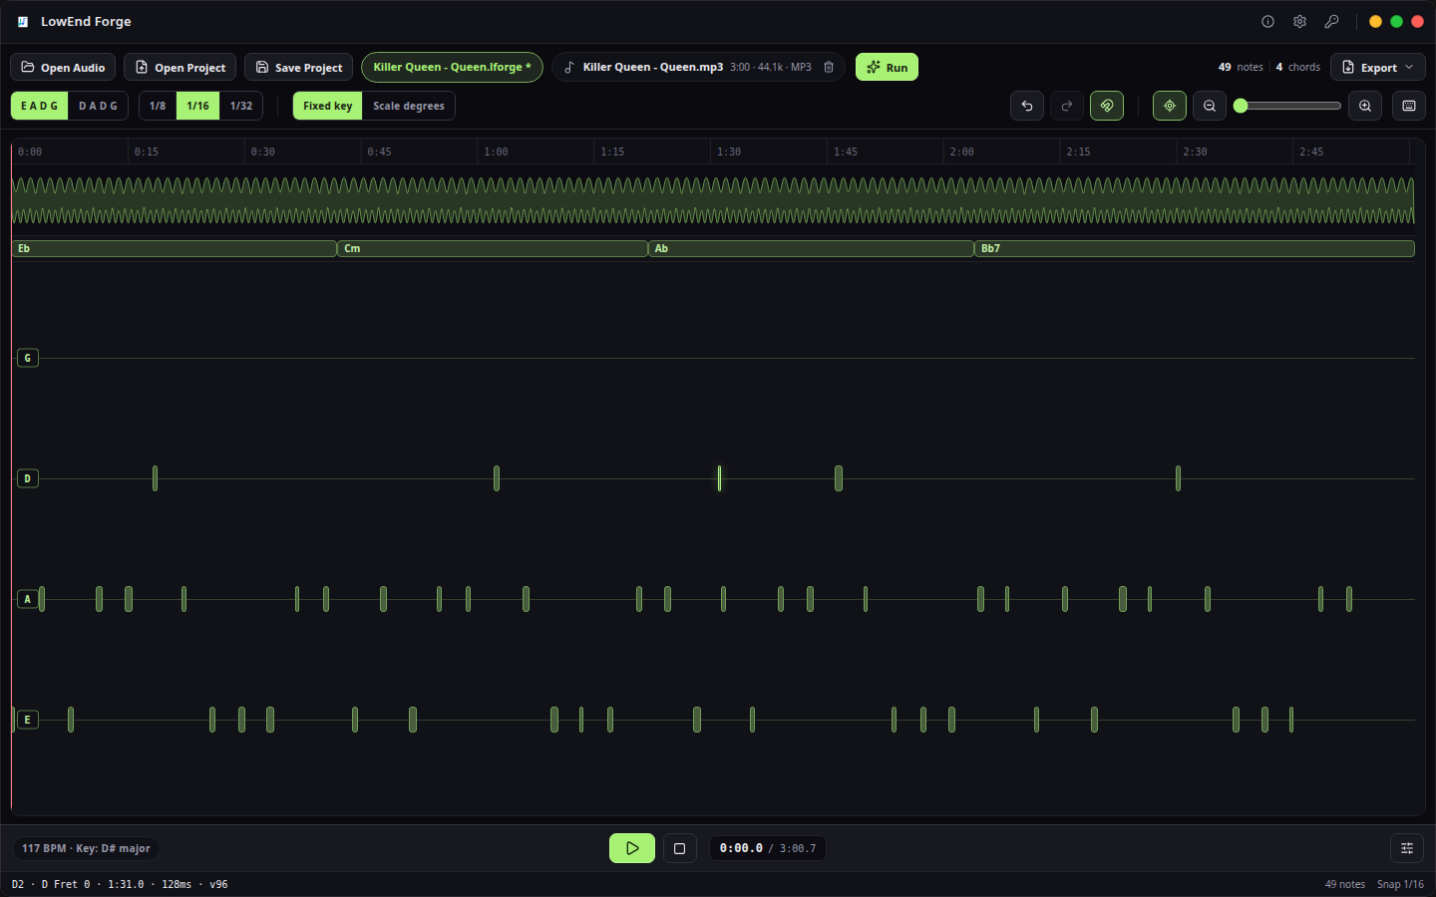Screen dimensions: 1436x897
Task: Redo the last undone edit
Action: click(x=1067, y=106)
